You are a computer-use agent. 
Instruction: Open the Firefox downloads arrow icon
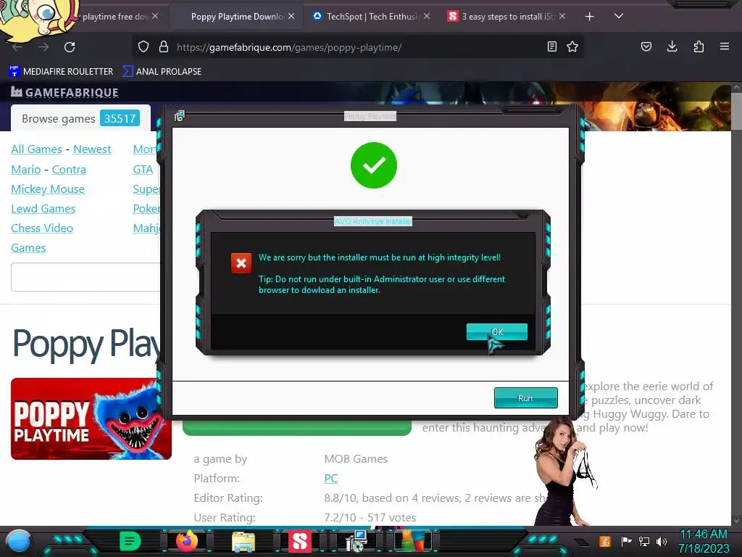point(672,46)
